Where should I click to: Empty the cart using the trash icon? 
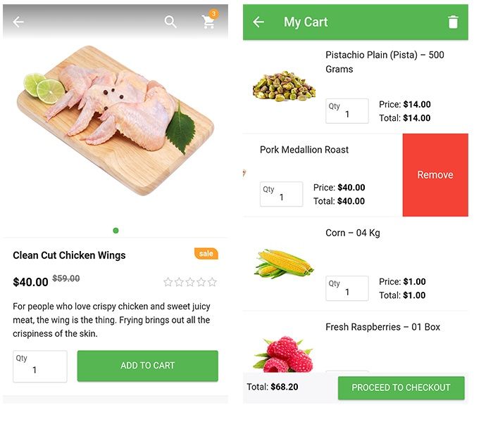pos(453,22)
